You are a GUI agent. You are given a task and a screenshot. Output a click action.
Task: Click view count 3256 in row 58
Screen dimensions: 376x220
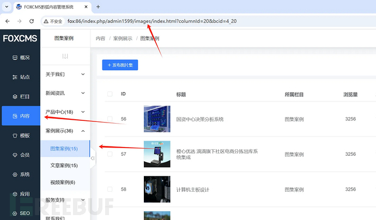(350, 190)
